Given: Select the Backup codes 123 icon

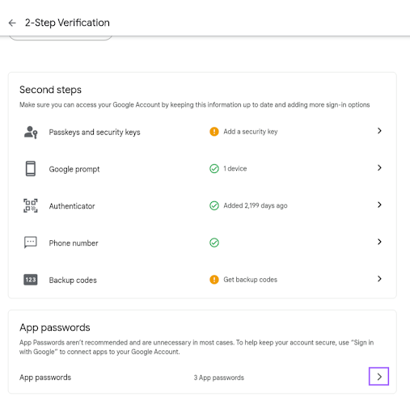Looking at the screenshot, I should tap(31, 280).
